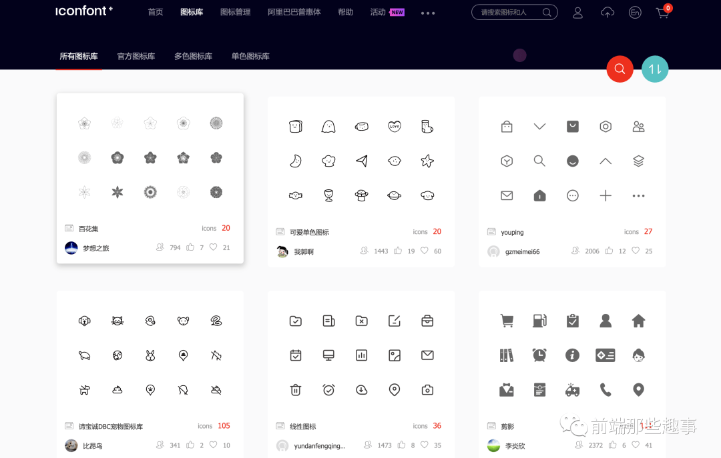The image size is (721, 458).
Task: Switch language with the En icon
Action: (635, 13)
